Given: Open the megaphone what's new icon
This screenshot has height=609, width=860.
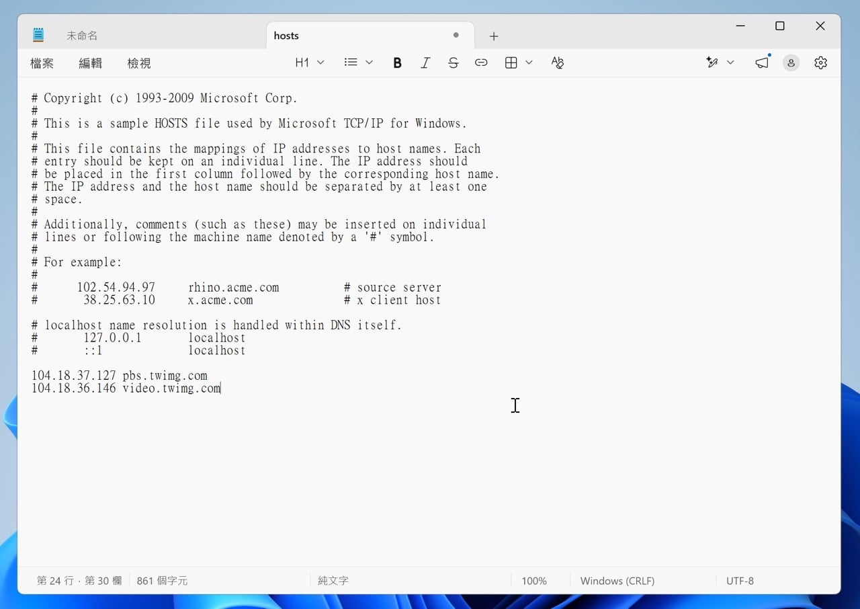Looking at the screenshot, I should coord(762,63).
